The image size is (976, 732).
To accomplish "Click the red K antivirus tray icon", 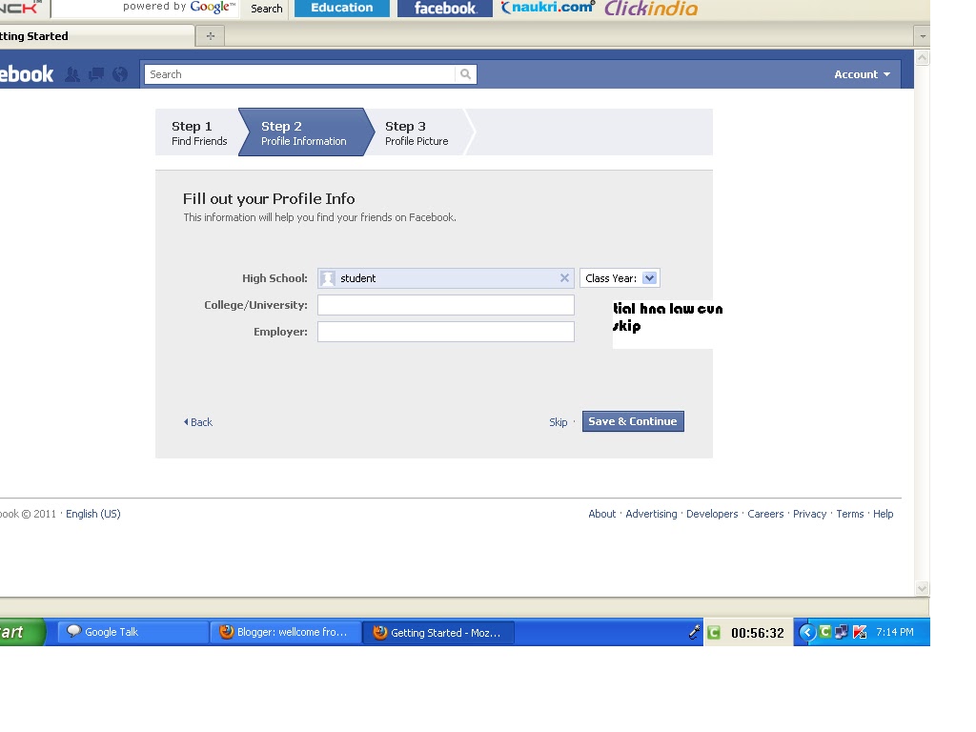I will tap(860, 632).
